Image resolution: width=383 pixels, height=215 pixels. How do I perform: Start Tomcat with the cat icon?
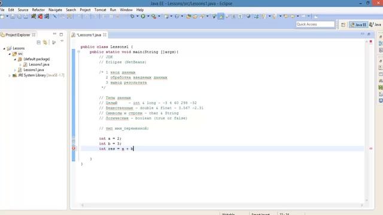coord(34,16)
